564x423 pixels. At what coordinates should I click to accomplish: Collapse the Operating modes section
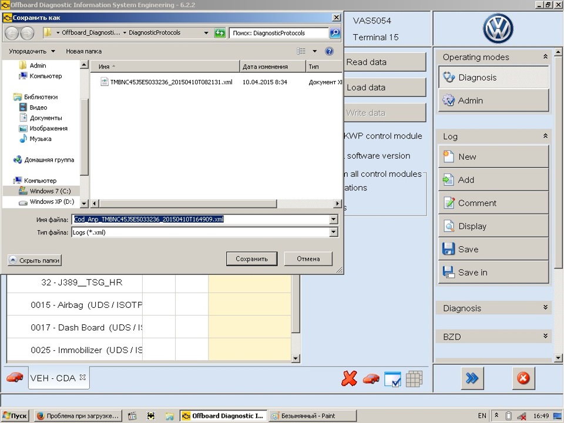pyautogui.click(x=545, y=57)
